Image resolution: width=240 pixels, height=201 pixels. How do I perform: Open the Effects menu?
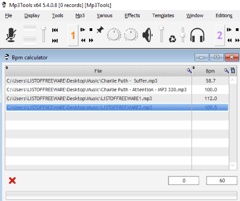pyautogui.click(x=132, y=15)
